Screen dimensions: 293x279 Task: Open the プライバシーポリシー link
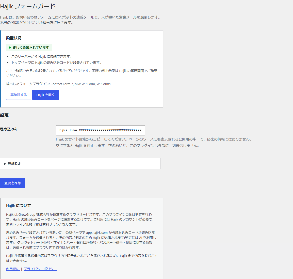[40, 269]
